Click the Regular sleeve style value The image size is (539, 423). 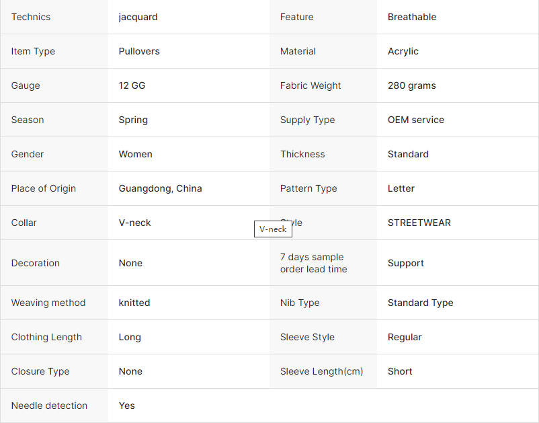(405, 338)
